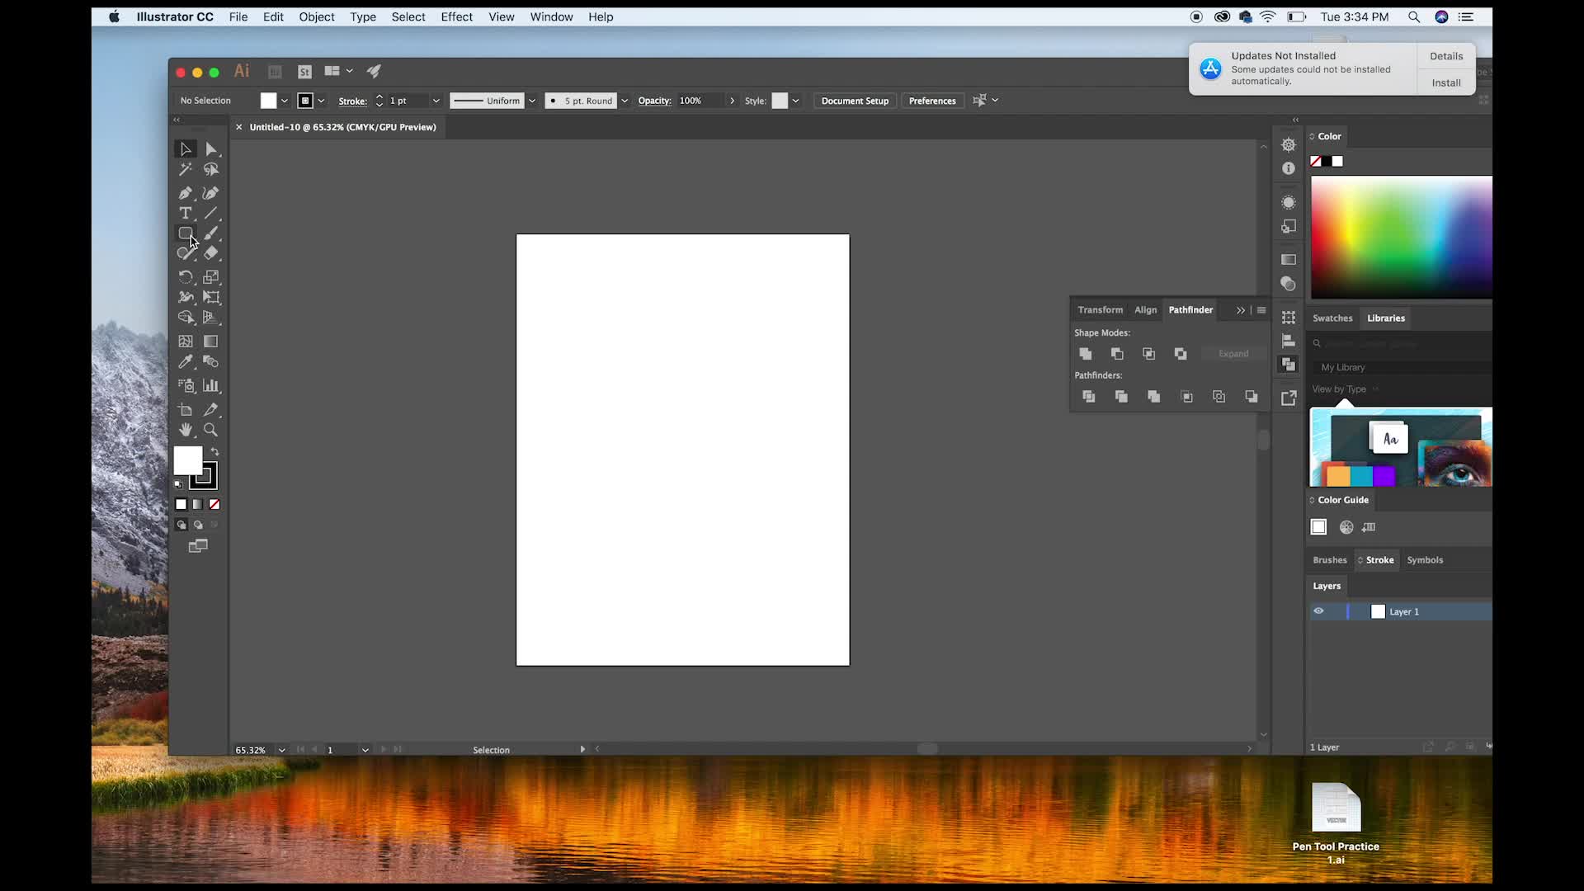1584x891 pixels.
Task: Select the Mesh tool
Action: [186, 342]
